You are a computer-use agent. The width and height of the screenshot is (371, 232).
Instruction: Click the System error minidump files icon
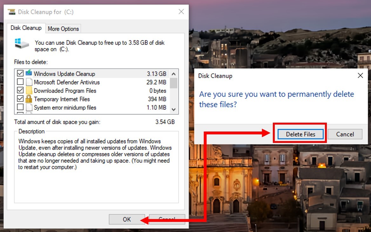(29, 107)
